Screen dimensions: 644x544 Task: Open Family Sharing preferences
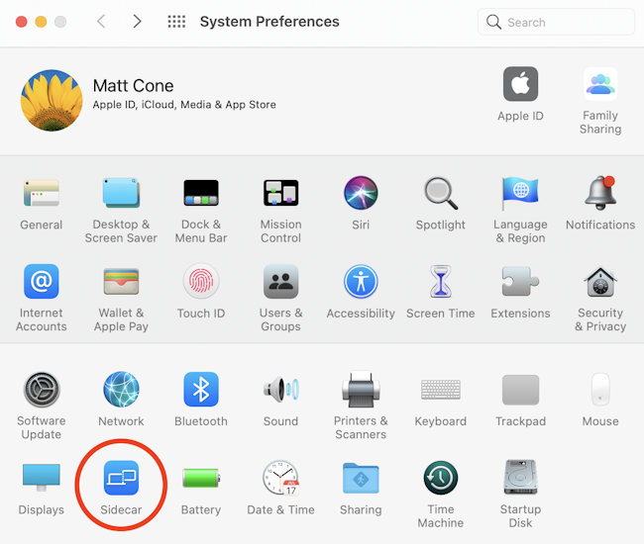[x=600, y=84]
